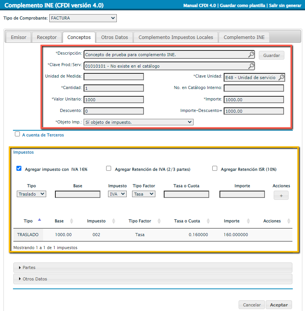
Task: Focus the tax Importe input field
Action: point(242,194)
